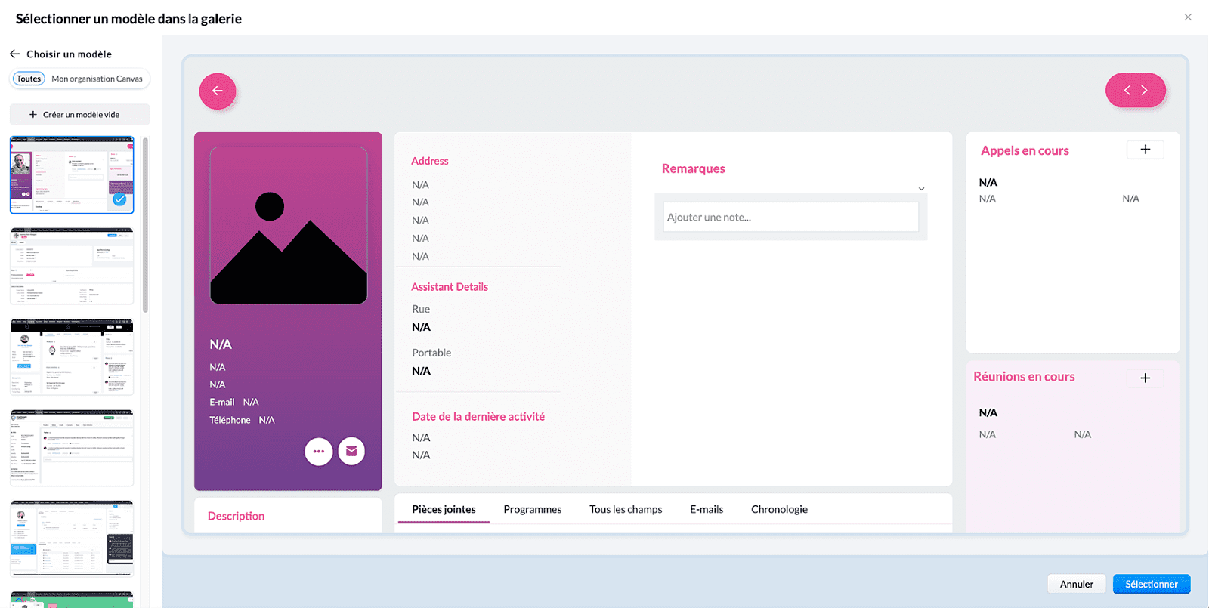Click the template list vertical scrollbar

[x=145, y=225]
